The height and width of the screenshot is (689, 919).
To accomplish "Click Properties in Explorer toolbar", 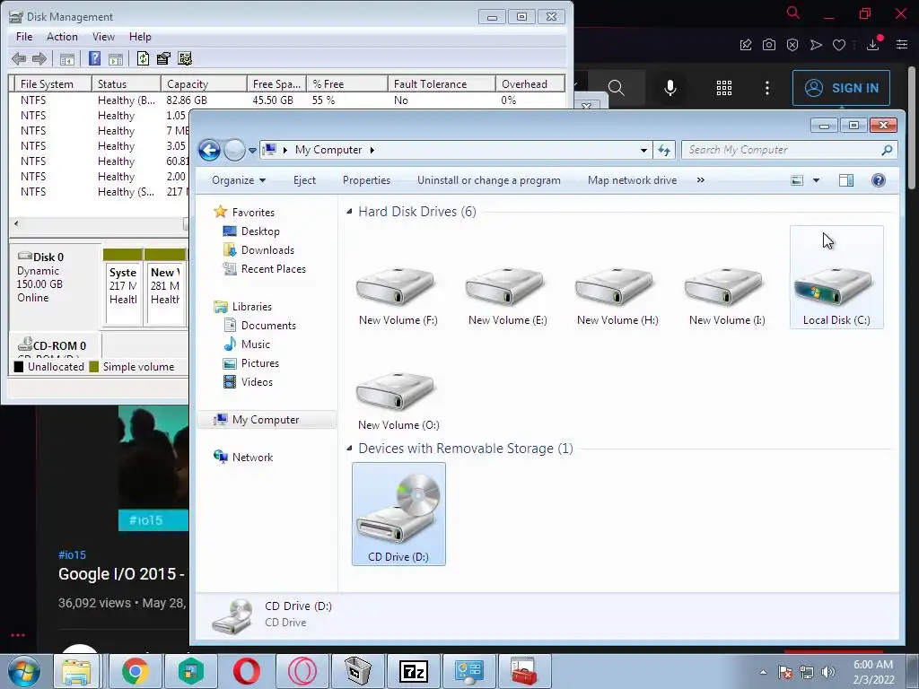I will (x=366, y=180).
